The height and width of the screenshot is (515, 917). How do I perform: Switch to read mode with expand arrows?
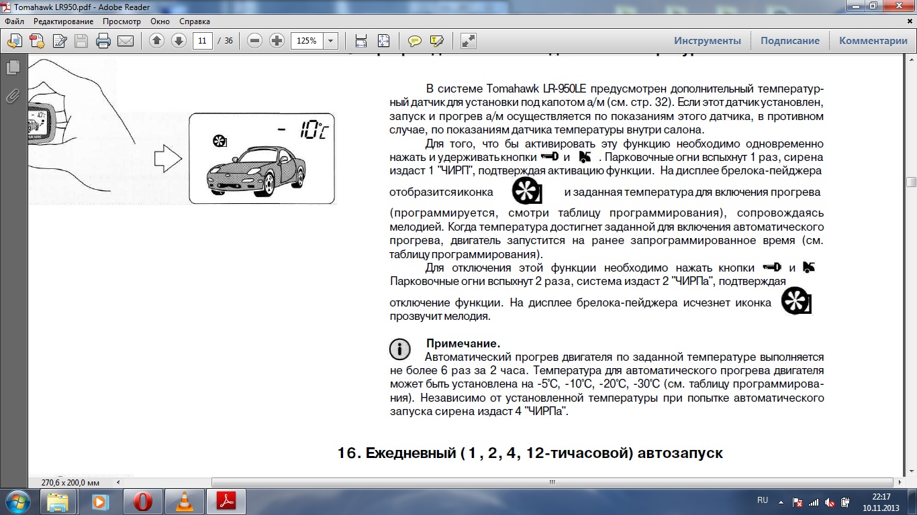pyautogui.click(x=468, y=41)
